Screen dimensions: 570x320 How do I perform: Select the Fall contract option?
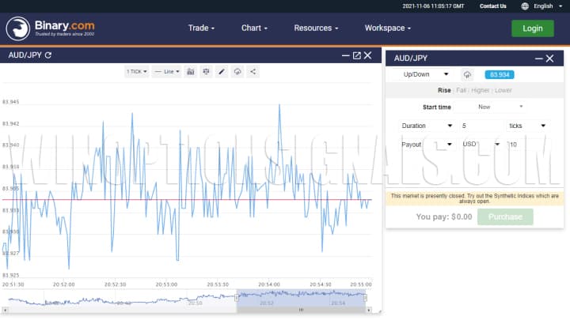point(462,90)
